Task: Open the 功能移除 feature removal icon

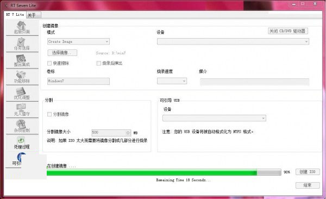Action: pos(22,77)
